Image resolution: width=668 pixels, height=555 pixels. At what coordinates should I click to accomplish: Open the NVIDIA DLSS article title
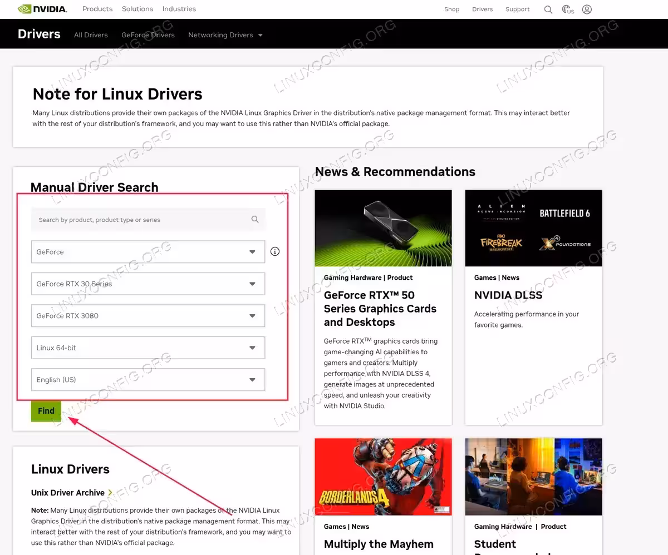coord(508,295)
